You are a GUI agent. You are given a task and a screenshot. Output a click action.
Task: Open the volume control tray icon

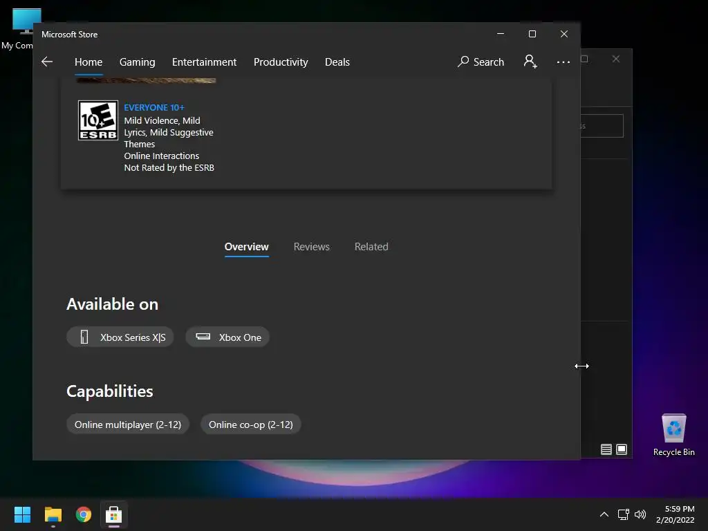[x=640, y=514]
